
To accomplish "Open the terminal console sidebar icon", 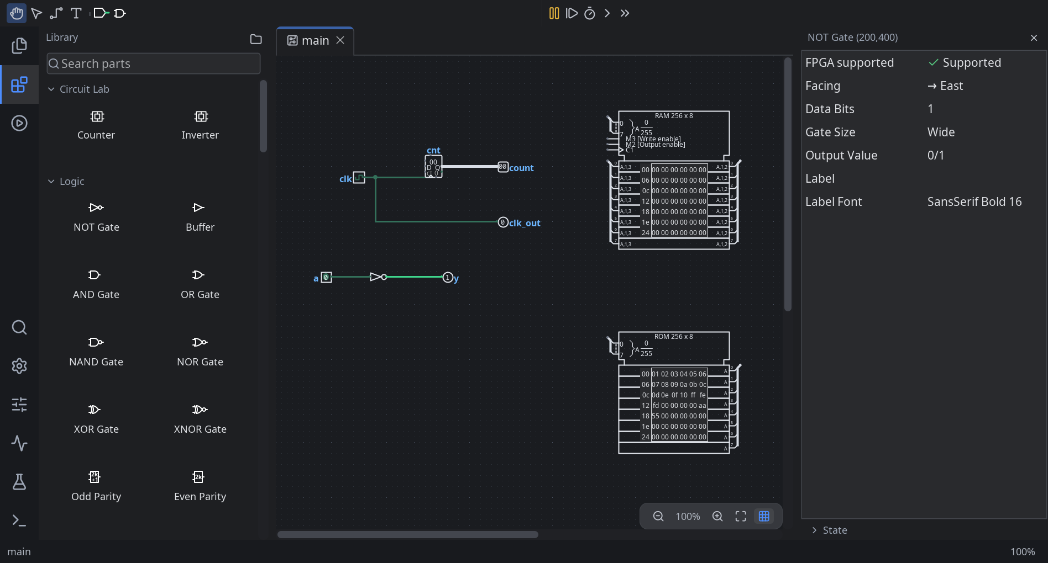I will pos(19,520).
